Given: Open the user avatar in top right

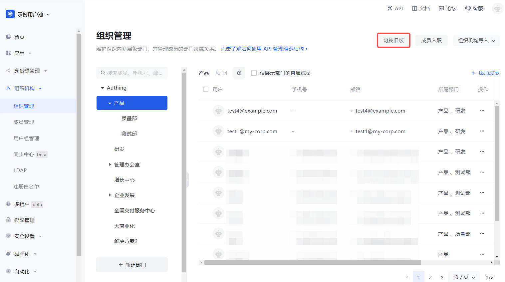Looking at the screenshot, I should click(497, 9).
